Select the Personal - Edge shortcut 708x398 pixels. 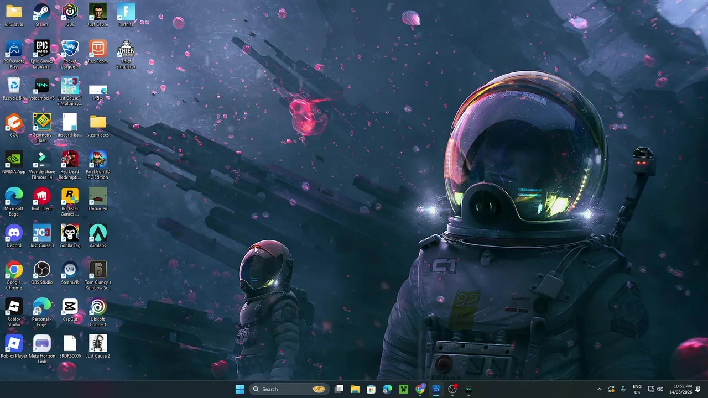[x=41, y=313]
